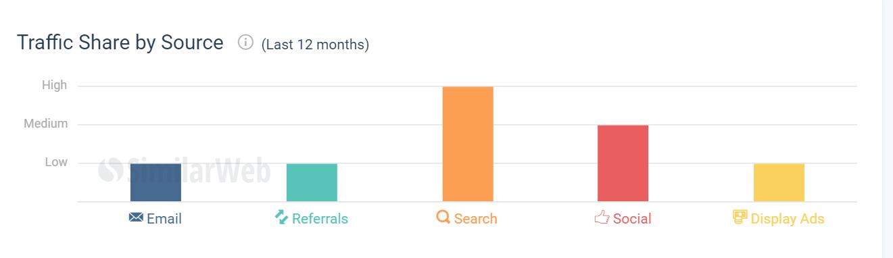Click the Email envelope icon
The image size is (893, 258).
click(x=135, y=217)
